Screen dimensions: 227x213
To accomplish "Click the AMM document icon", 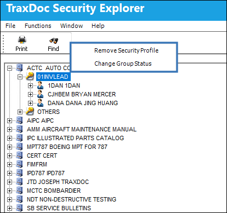I will 20,129.
